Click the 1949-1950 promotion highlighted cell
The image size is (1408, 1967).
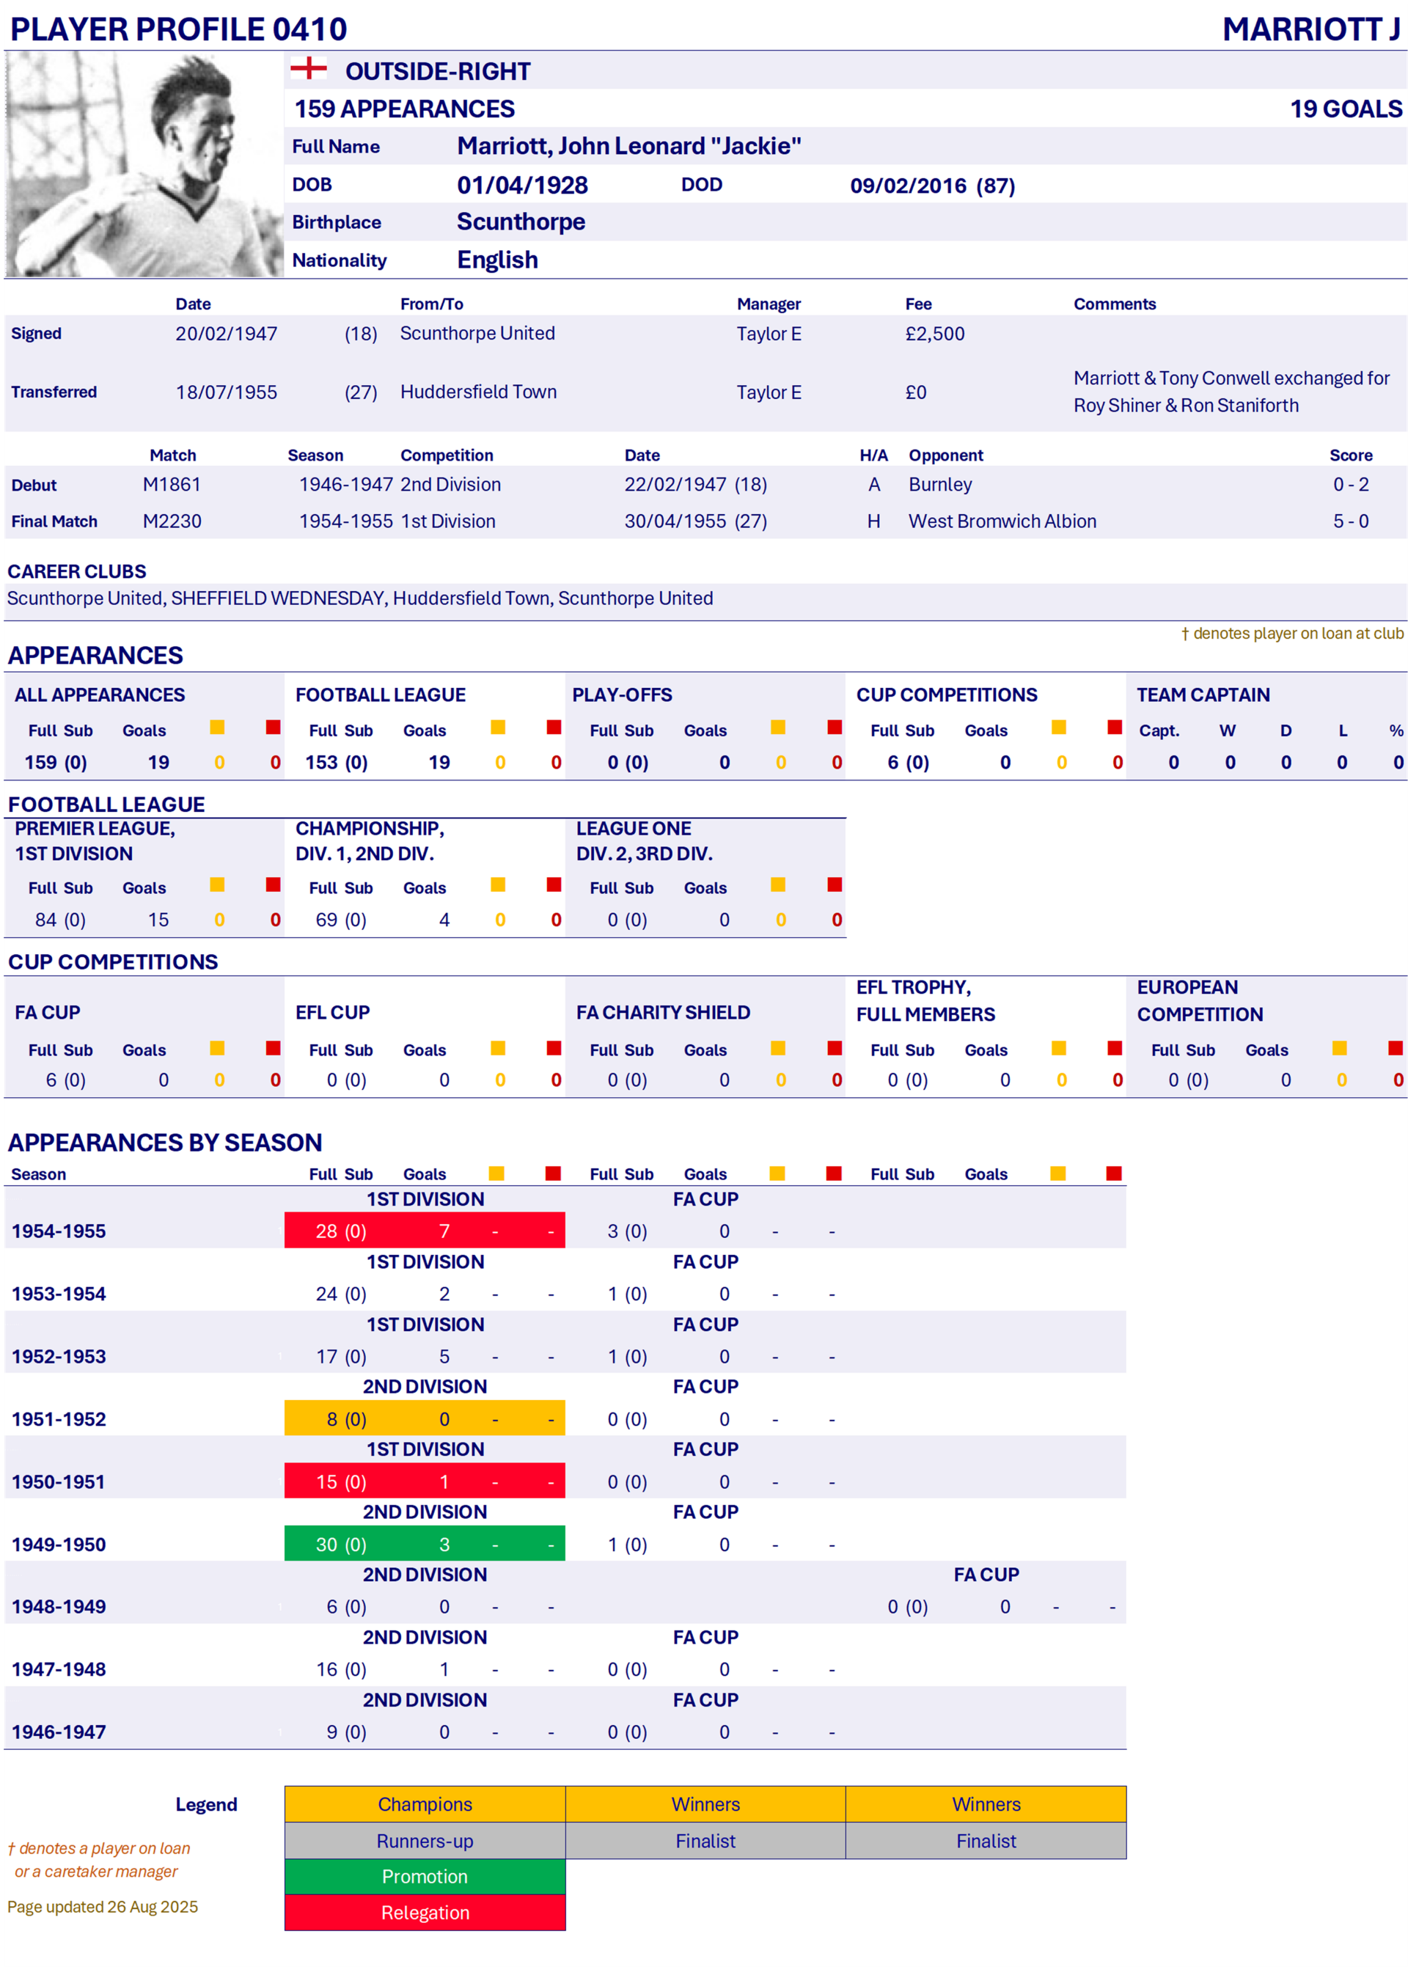pos(425,1544)
